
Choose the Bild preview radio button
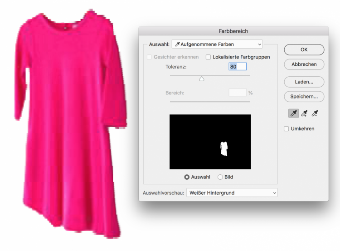coord(220,177)
